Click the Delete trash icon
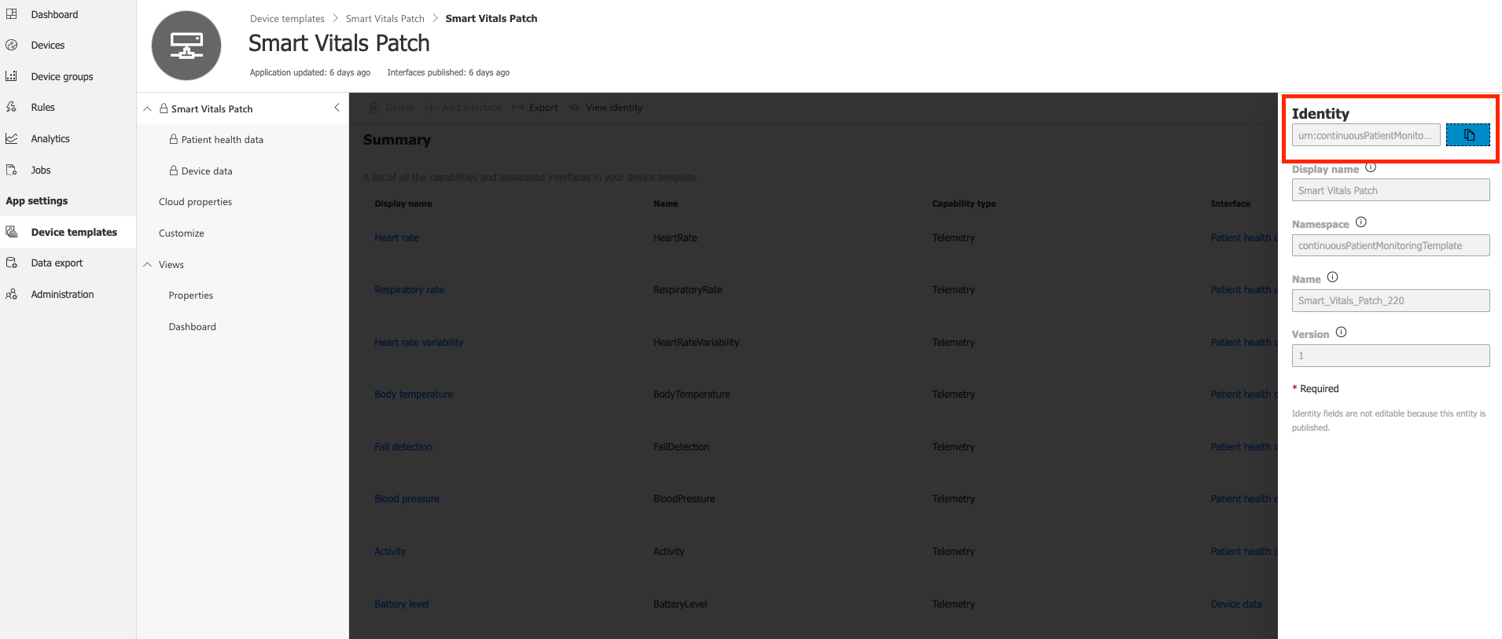Screen dimensions: 1502x639 pos(374,108)
